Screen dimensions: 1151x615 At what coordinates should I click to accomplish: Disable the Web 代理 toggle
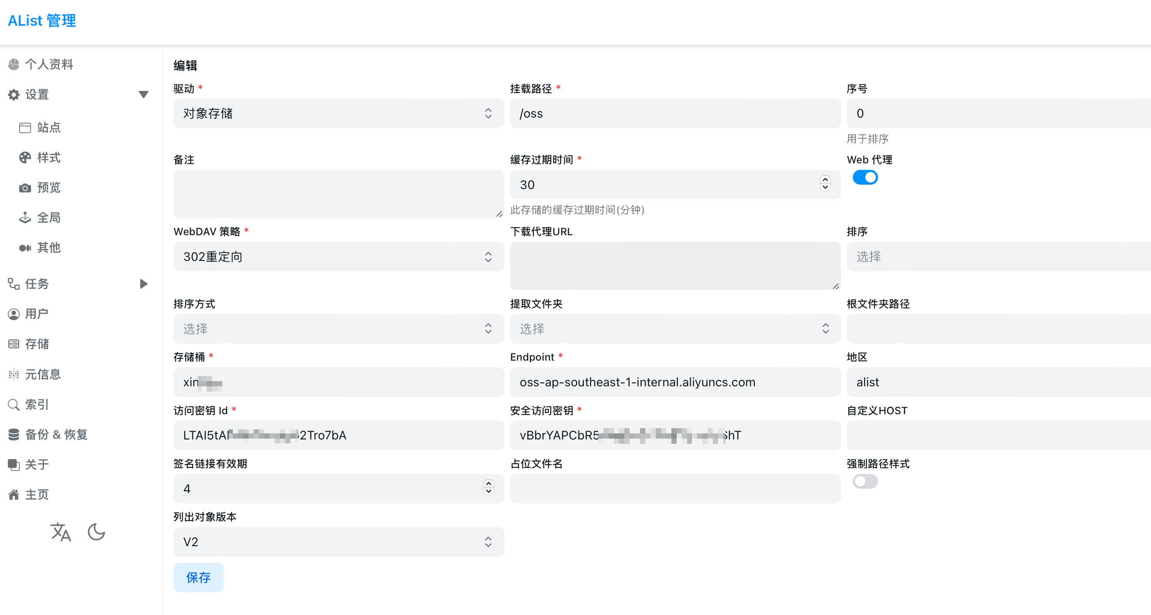(865, 178)
